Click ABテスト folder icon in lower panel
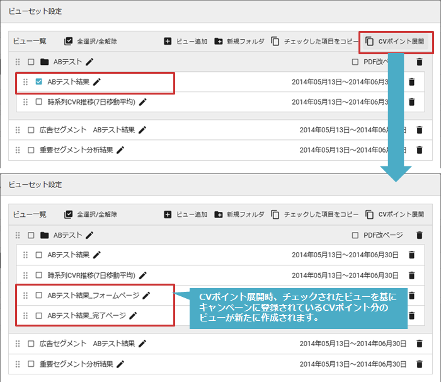 point(45,235)
